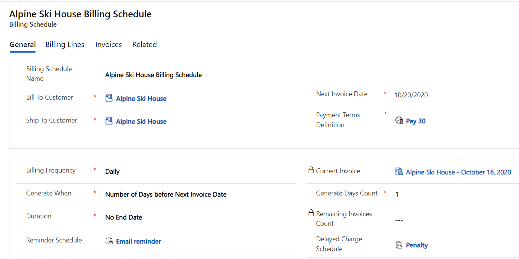Image resolution: width=519 pixels, height=259 pixels.
Task: Click the Payment Terms Definition label
Action: [338, 120]
